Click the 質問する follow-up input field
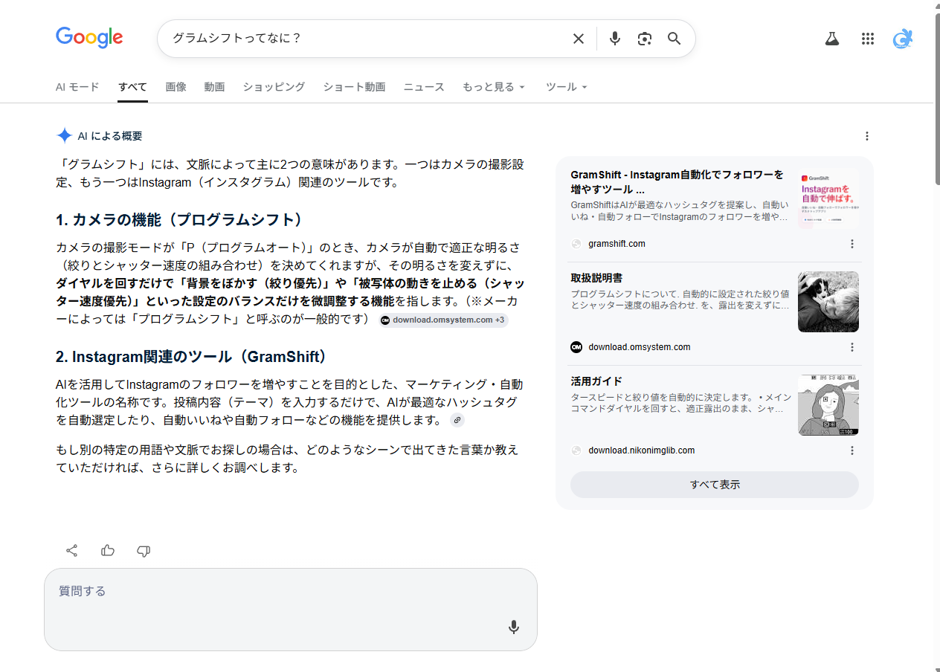 click(x=291, y=610)
